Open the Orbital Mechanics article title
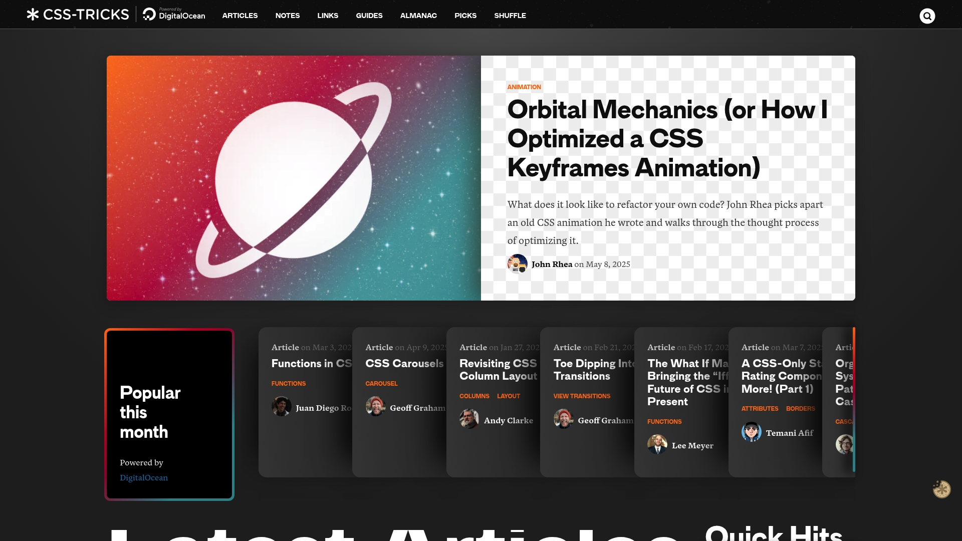The height and width of the screenshot is (541, 962). 667,139
